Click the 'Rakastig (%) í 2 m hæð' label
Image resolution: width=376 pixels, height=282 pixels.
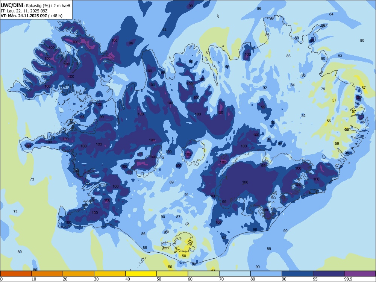click(48, 6)
